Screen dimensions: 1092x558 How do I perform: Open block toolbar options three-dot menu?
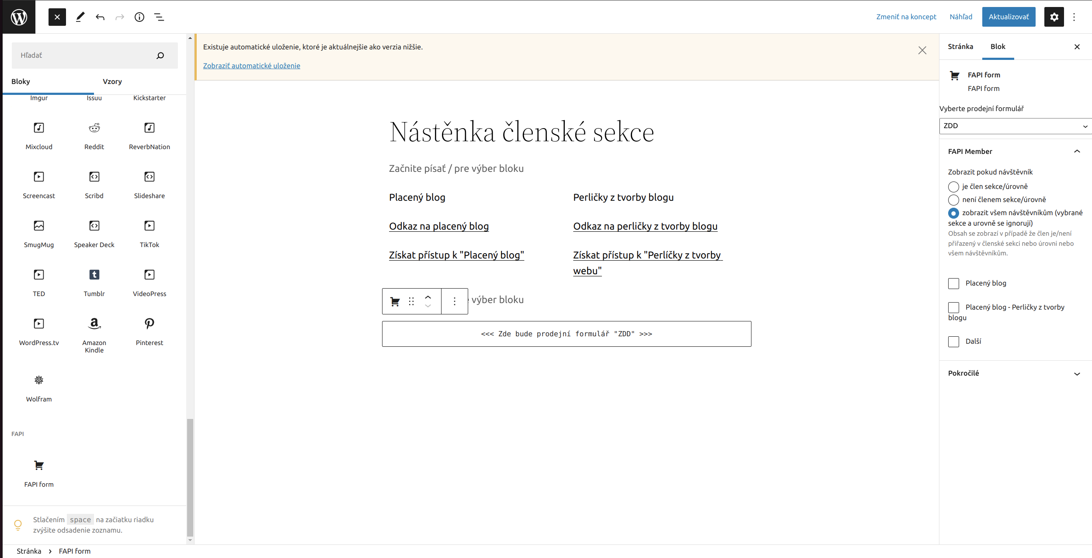(455, 301)
